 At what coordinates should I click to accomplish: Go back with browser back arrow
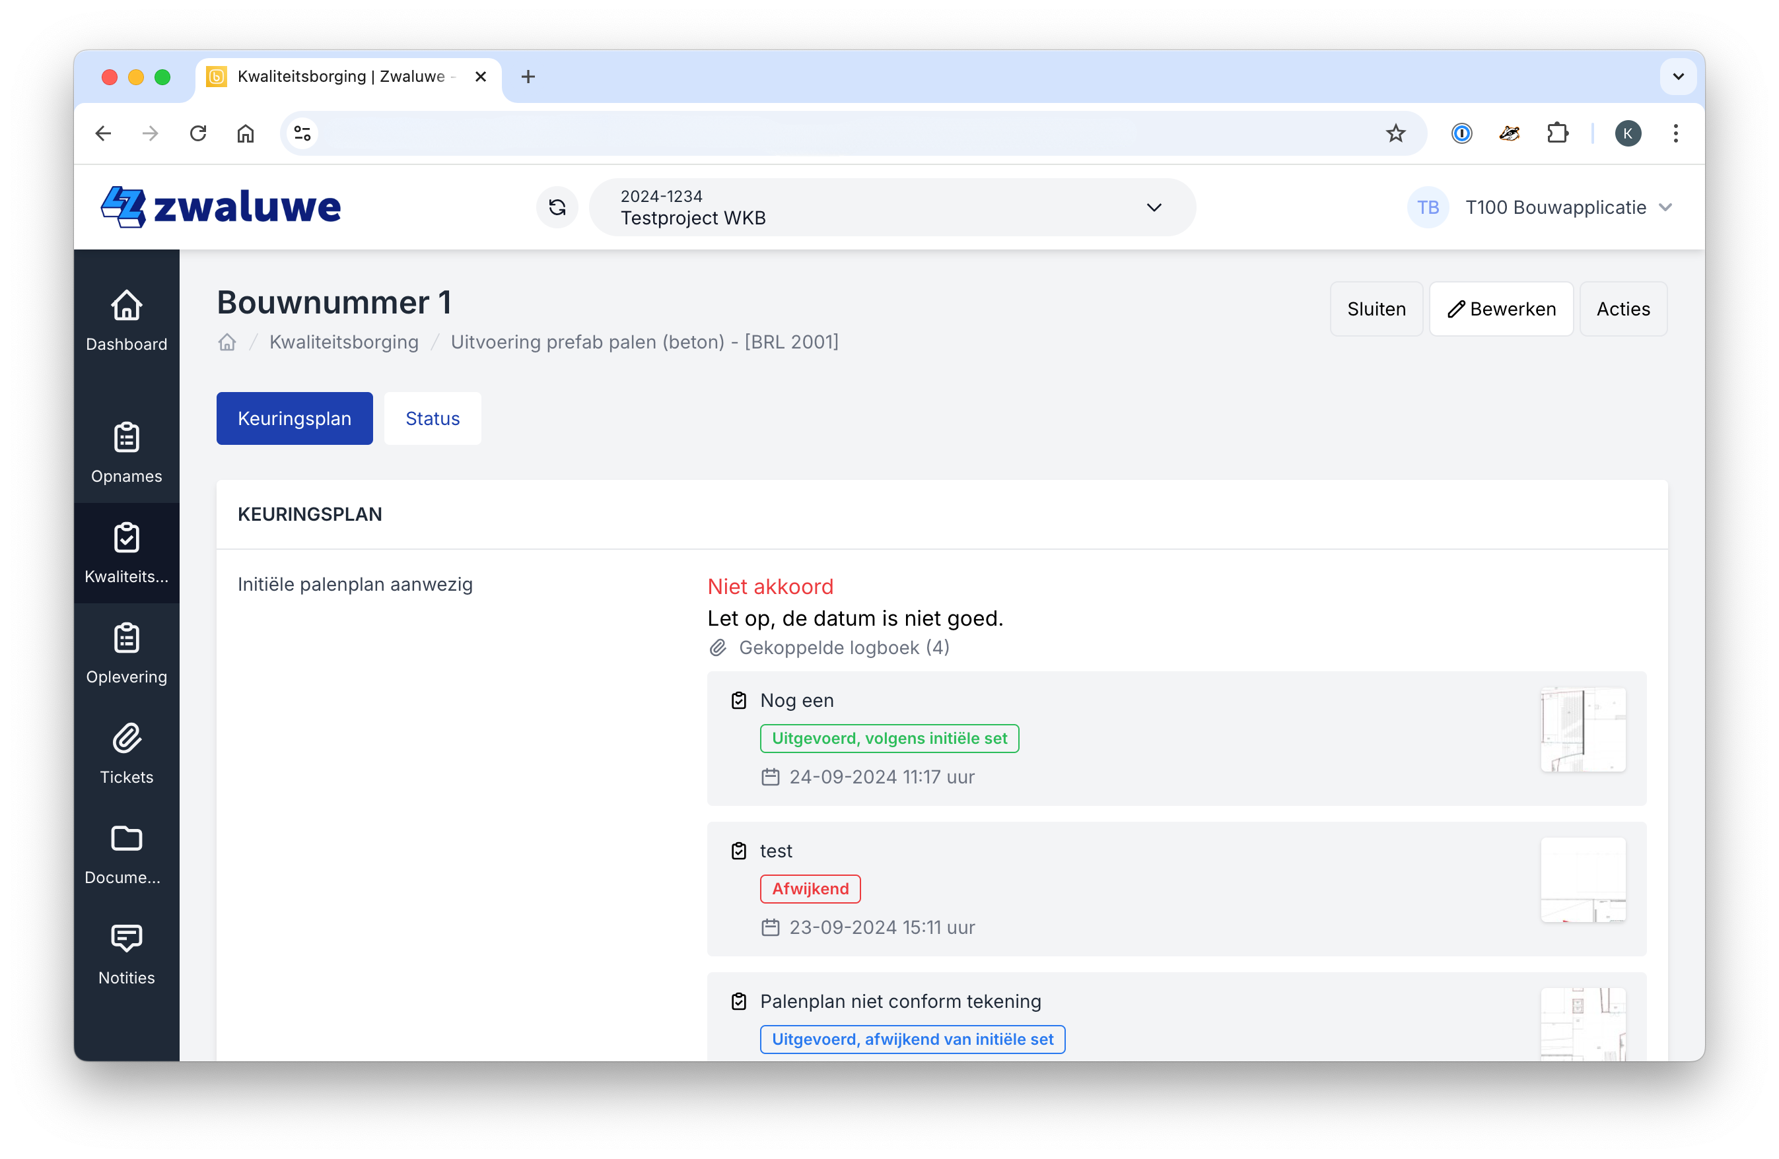[103, 133]
